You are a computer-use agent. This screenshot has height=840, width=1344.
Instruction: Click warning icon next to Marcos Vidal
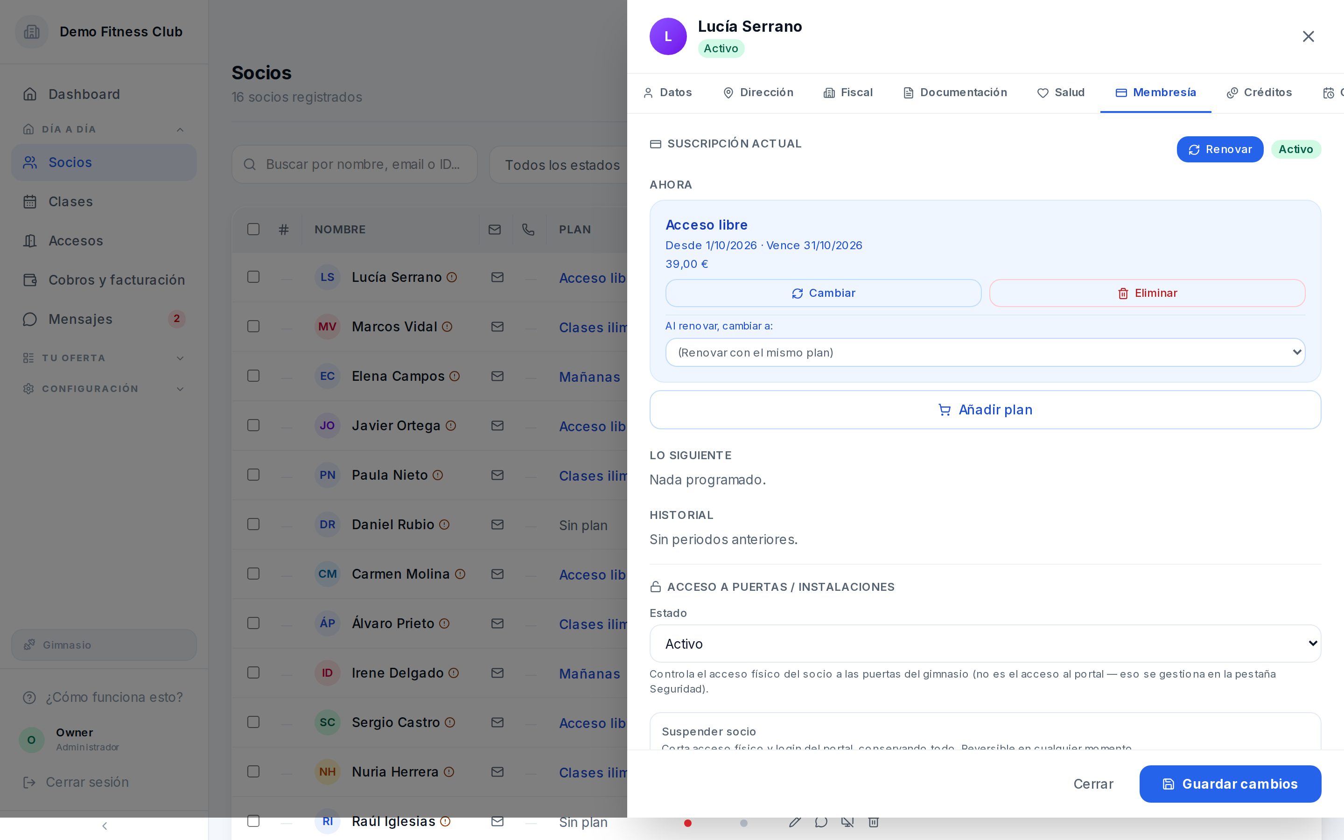click(447, 327)
